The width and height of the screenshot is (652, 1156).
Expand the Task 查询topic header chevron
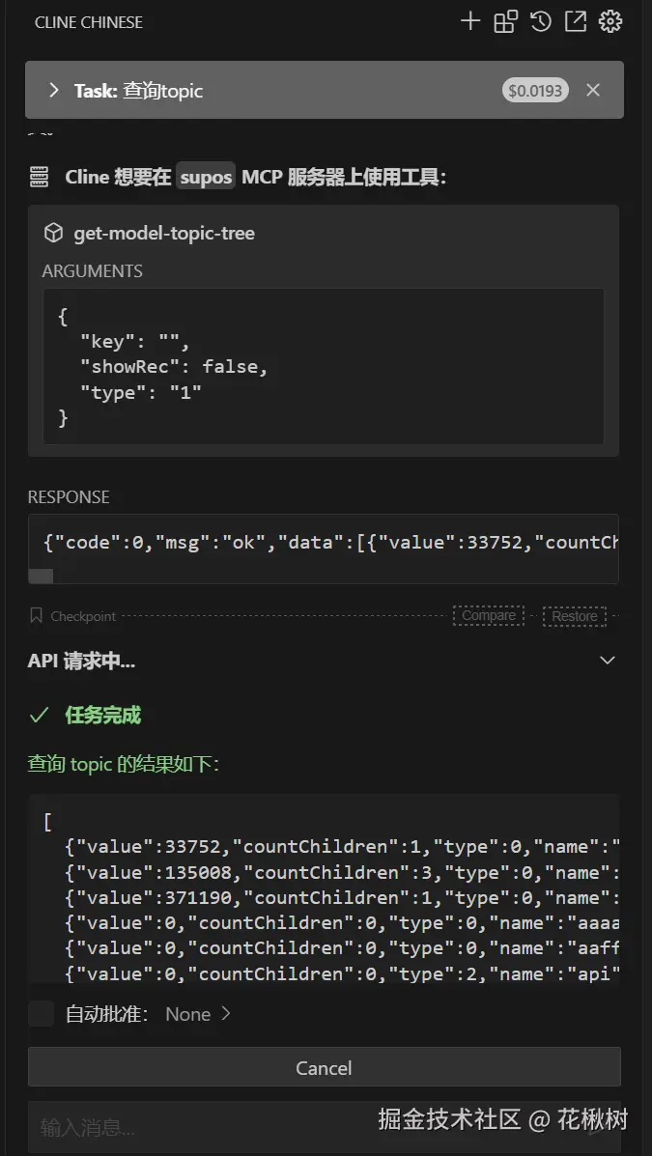[54, 90]
